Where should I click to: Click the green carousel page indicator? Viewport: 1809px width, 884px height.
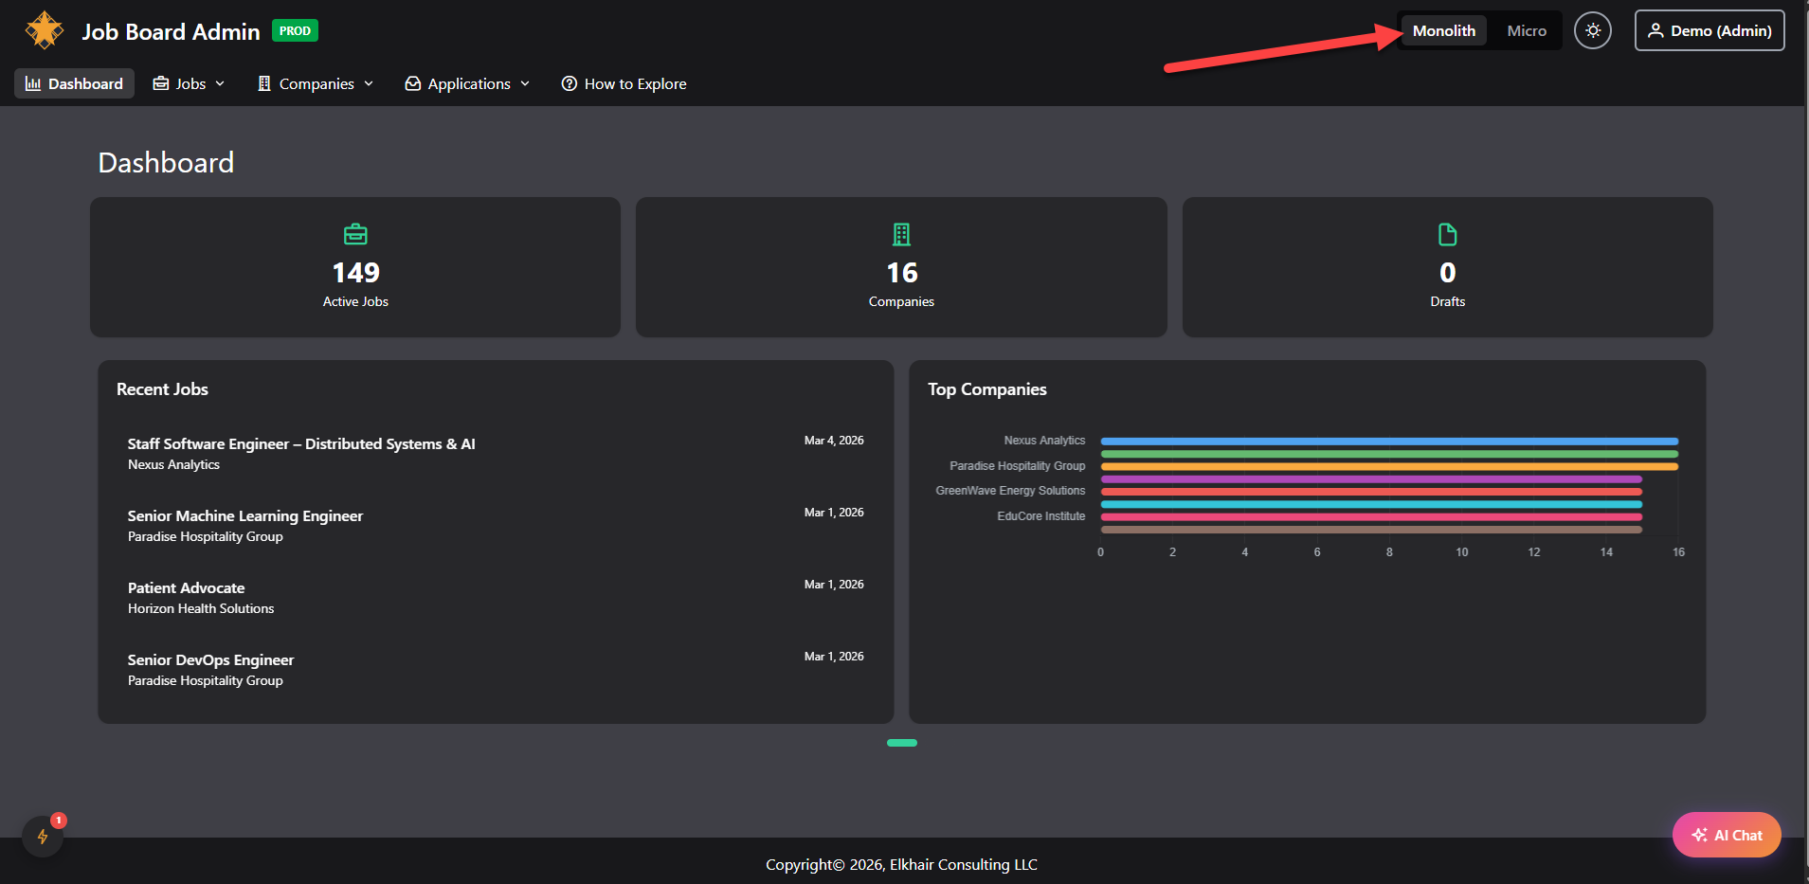901,743
